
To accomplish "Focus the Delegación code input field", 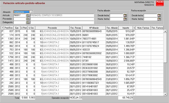I will 19,22.
